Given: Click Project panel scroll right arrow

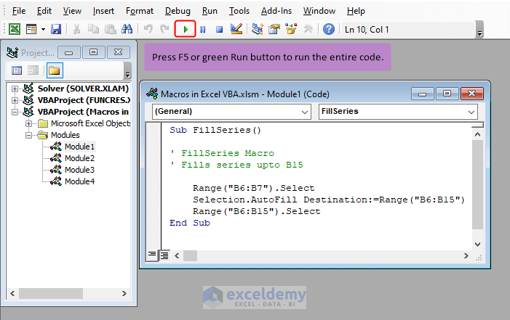Looking at the screenshot, I should tap(124, 293).
